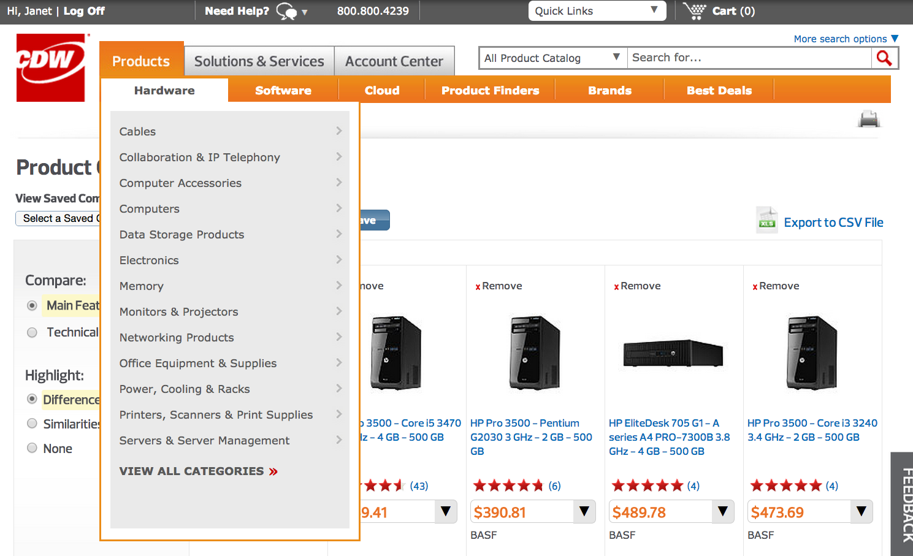
Task: Select the Hardware submenu tab
Action: coord(164,90)
